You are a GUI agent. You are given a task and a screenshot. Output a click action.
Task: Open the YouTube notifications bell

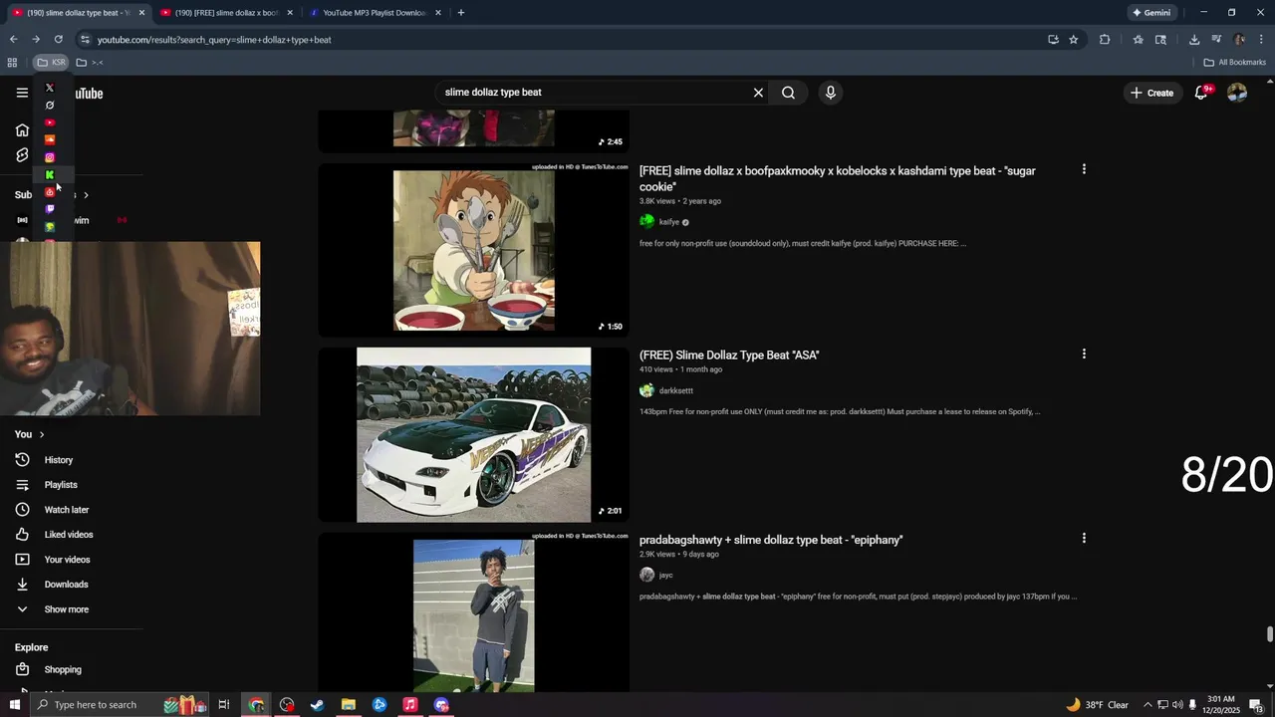click(1202, 93)
